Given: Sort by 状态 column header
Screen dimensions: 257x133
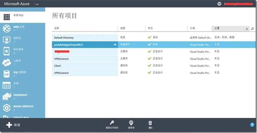Looking at the screenshot, I should [150, 28].
